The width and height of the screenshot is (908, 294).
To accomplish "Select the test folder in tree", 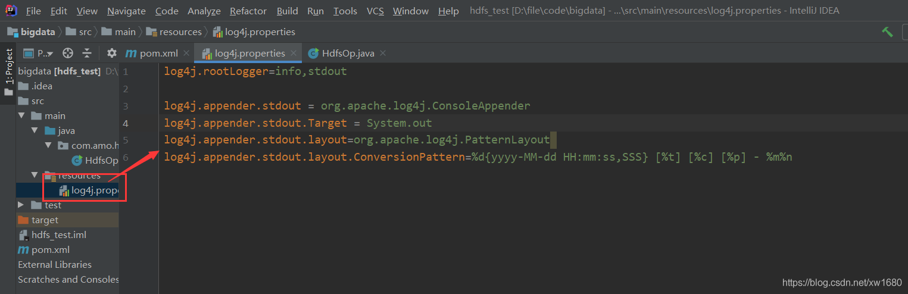I will 46,205.
